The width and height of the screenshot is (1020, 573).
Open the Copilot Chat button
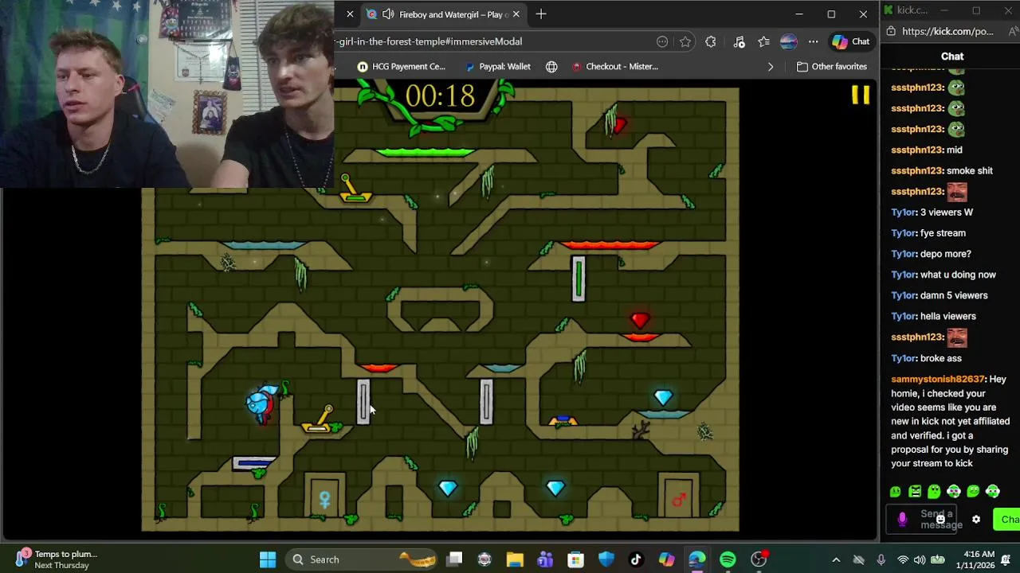click(x=851, y=41)
